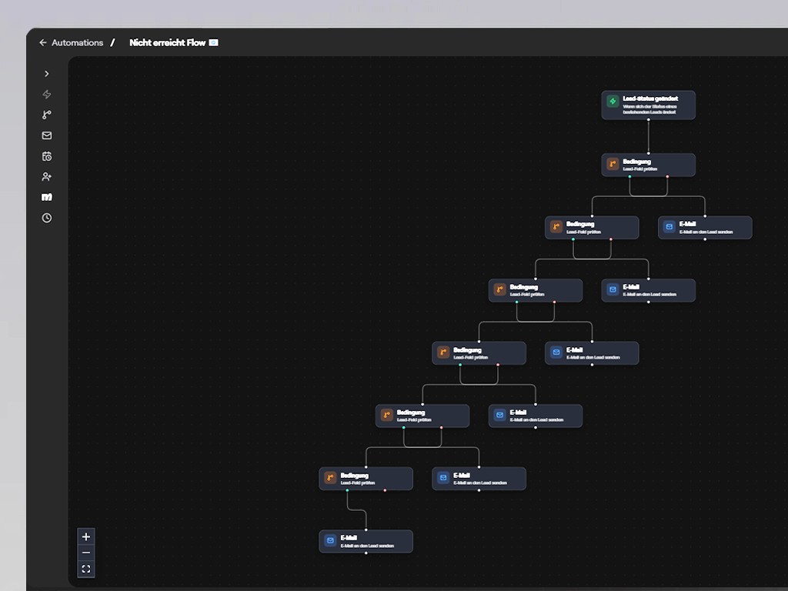Select the branch condition tool in sidebar

(47, 115)
